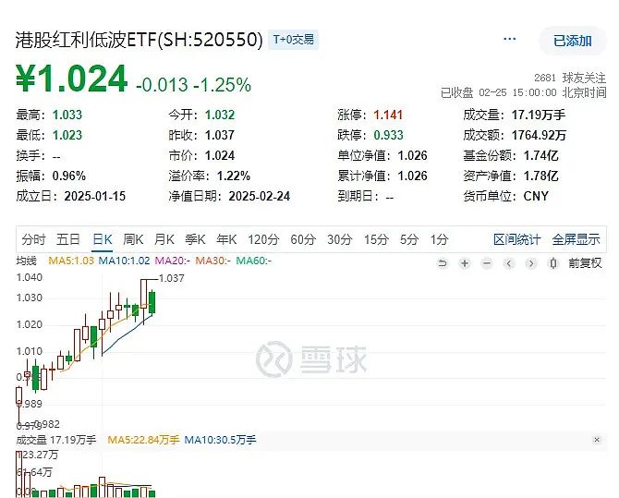Switch to the 15分 interval tab
The image size is (619, 498).
(376, 239)
